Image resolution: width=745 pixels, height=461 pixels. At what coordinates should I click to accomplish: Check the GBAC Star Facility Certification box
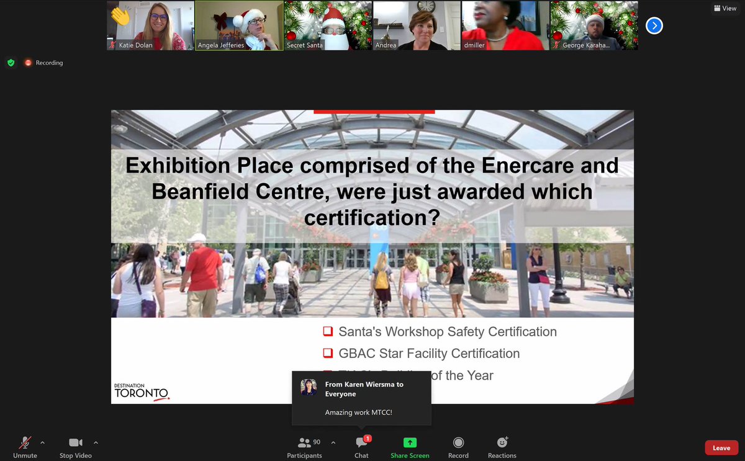(x=328, y=354)
